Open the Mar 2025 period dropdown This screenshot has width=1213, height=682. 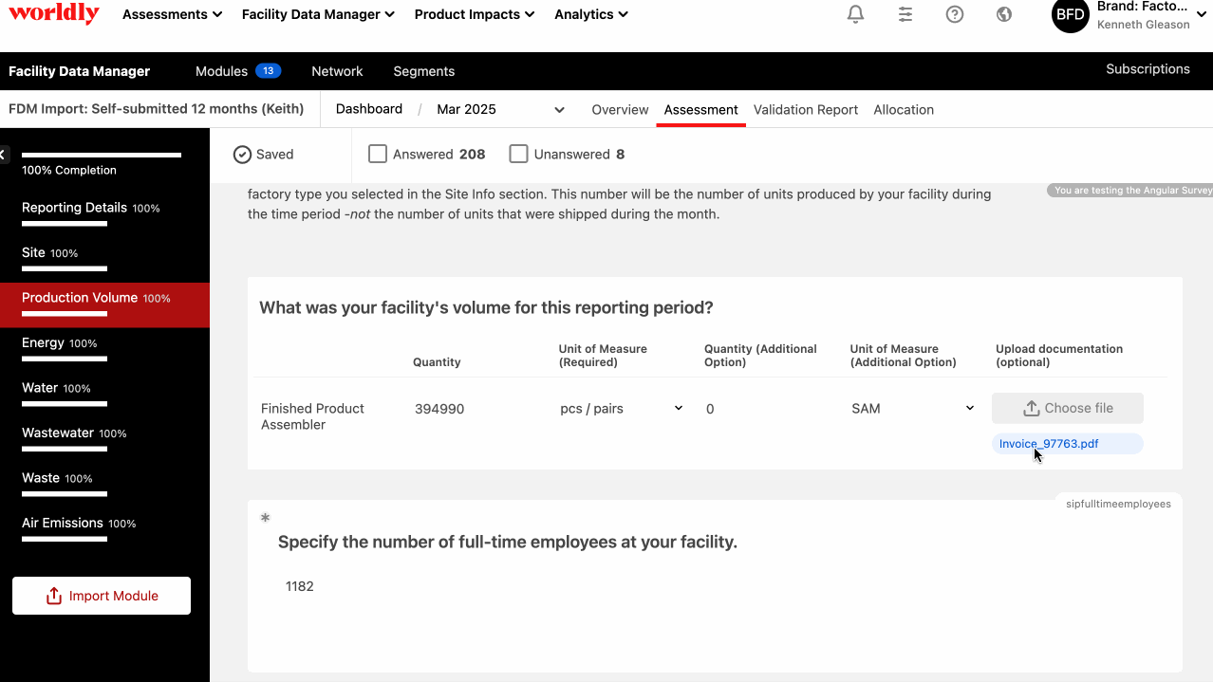(501, 109)
